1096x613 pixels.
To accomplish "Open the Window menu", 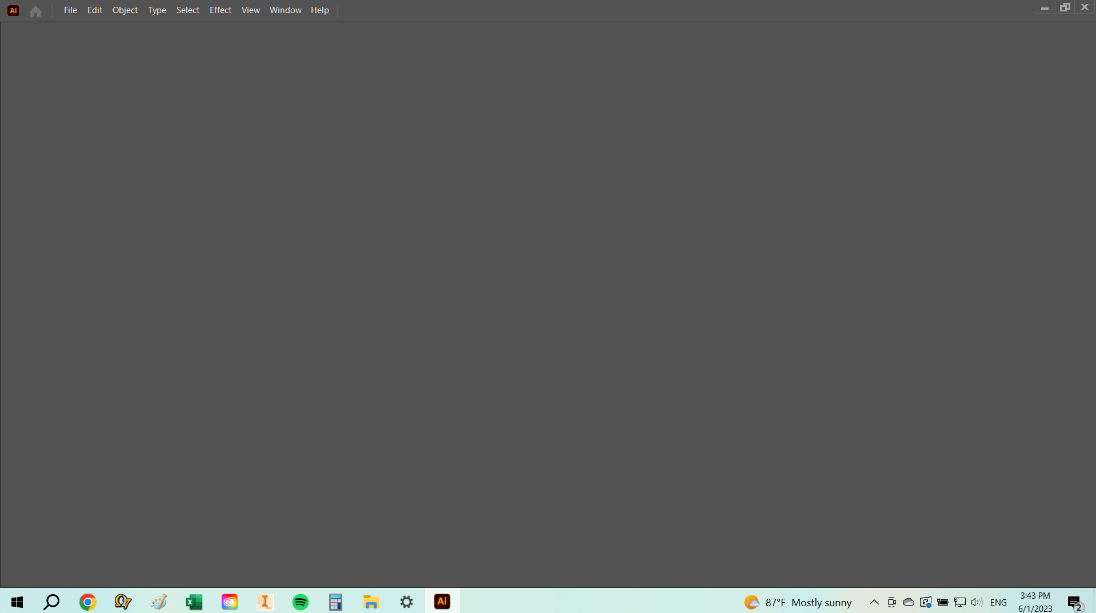I will (x=285, y=10).
